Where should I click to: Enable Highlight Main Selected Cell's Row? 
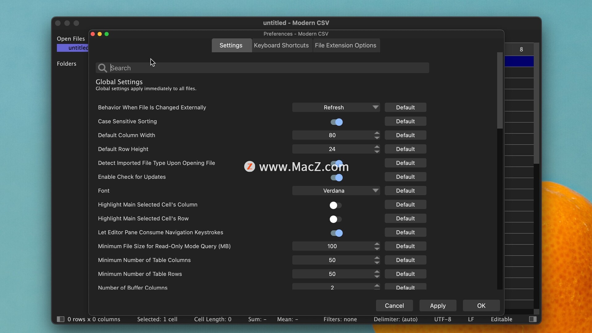(x=335, y=219)
